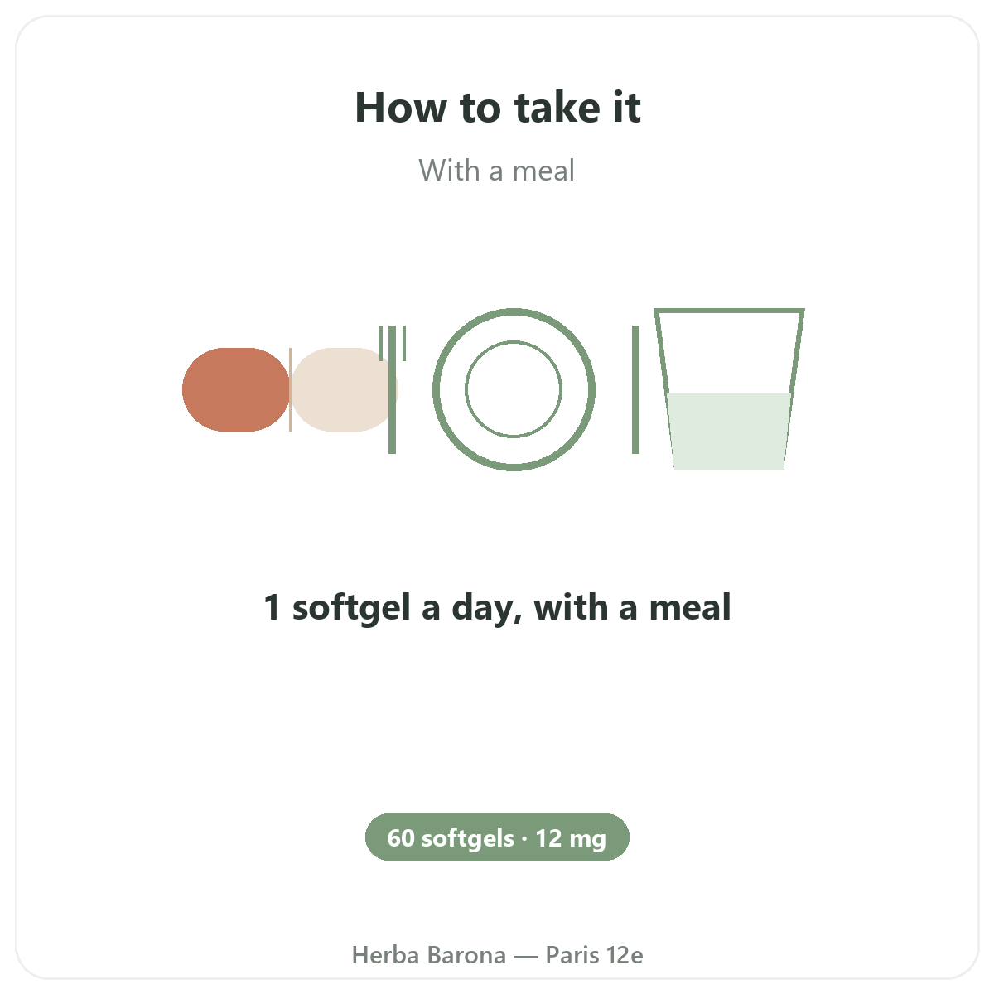Select the fork icon beside the plate
Screen dimensions: 994x994
pyautogui.click(x=393, y=389)
